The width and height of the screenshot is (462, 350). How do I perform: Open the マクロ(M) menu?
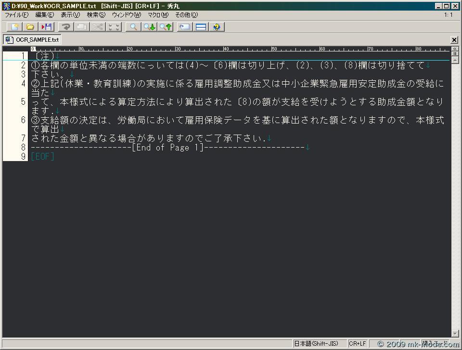[x=158, y=15]
